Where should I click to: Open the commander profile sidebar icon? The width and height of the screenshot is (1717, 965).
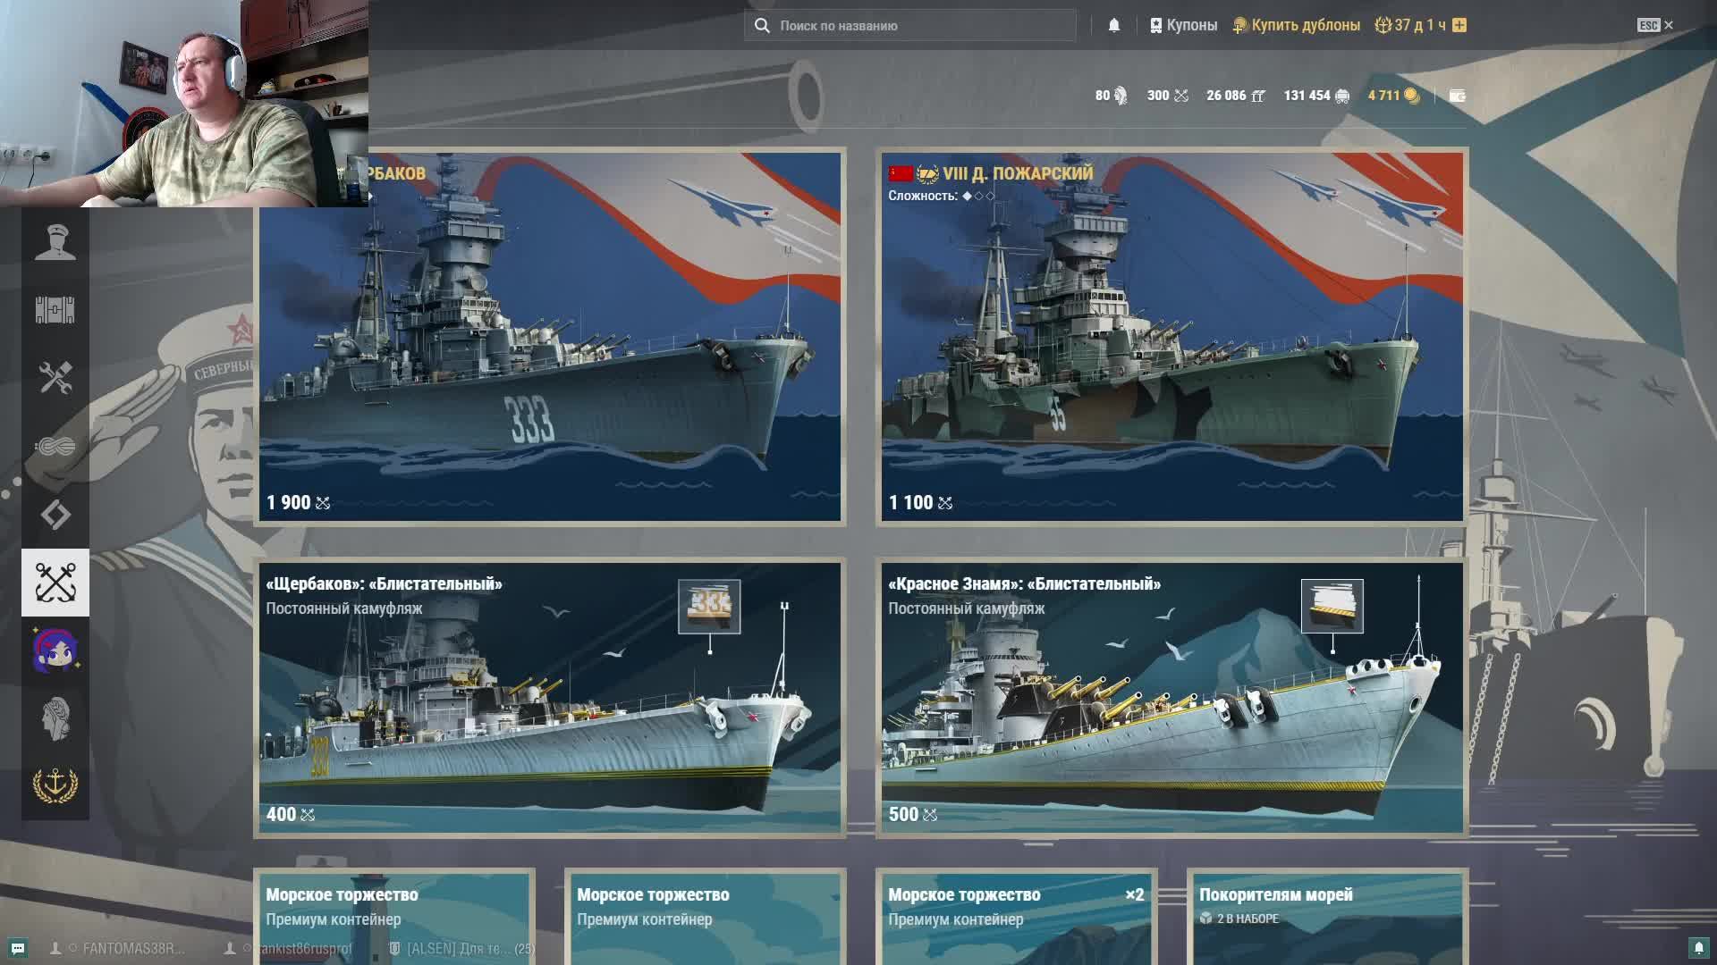(x=55, y=242)
